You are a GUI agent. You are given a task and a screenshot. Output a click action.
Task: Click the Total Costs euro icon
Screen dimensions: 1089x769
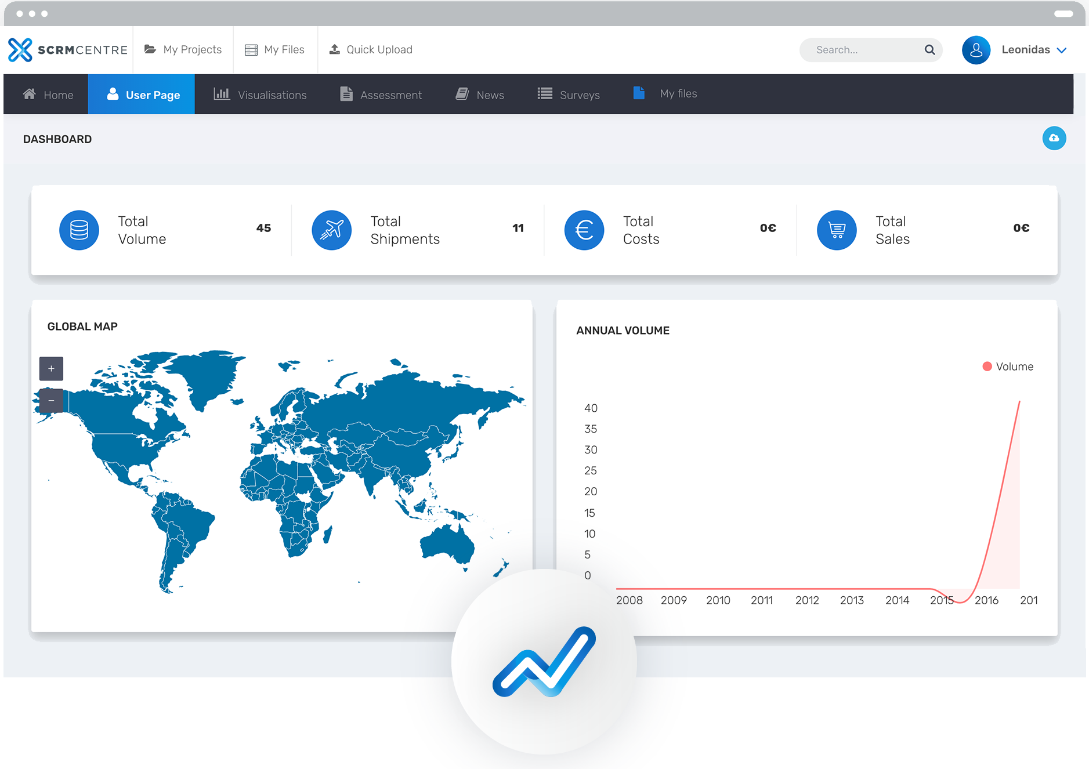tap(584, 230)
